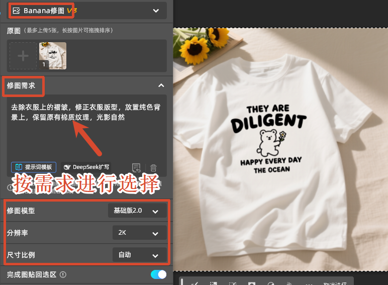Click the 修图需求 section header label
The image size is (388, 285).
tap(21, 86)
